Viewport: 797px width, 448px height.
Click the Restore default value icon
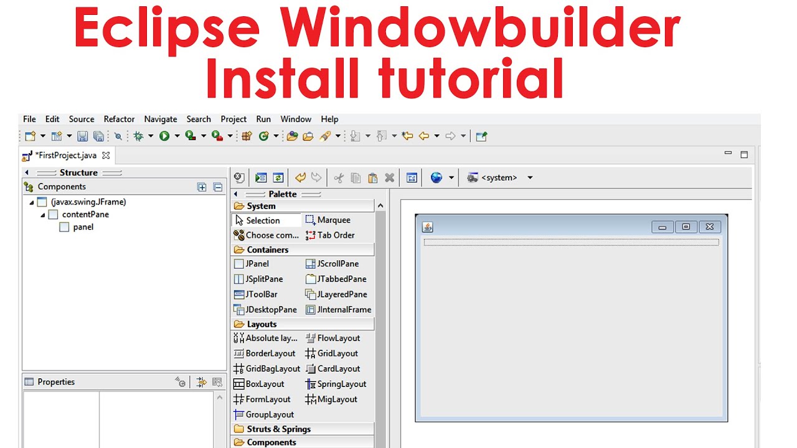coord(217,382)
